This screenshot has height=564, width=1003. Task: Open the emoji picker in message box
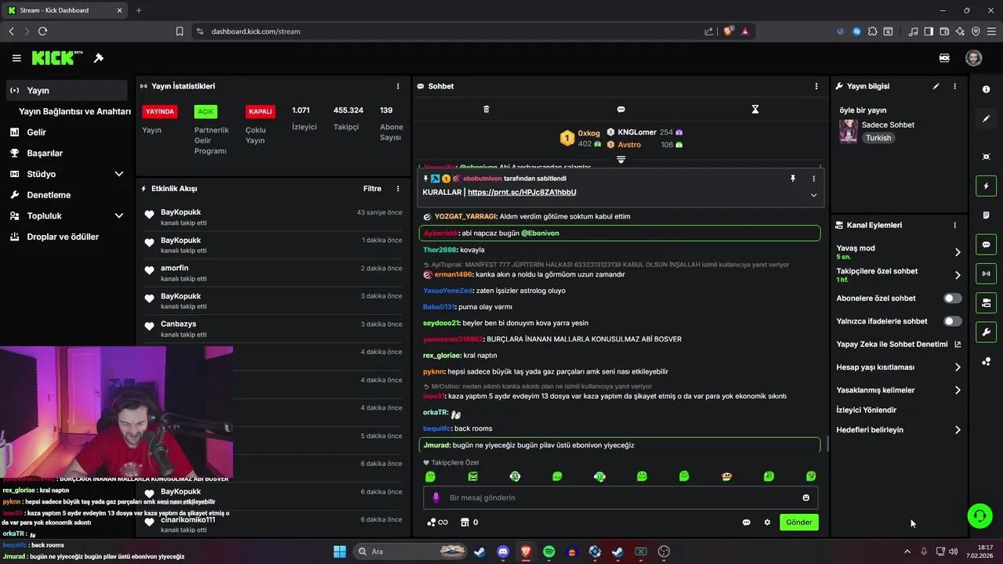(806, 497)
